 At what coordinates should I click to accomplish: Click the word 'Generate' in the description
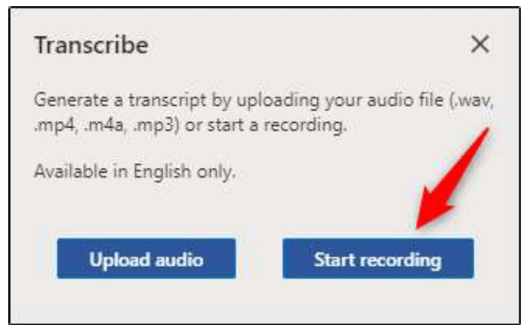tap(72, 100)
